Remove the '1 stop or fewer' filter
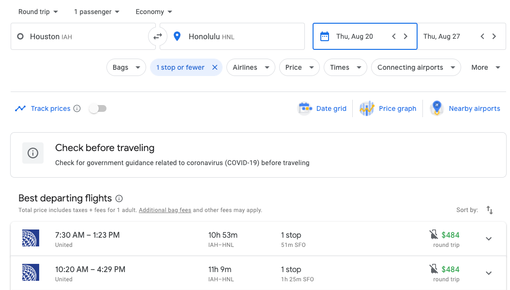The height and width of the screenshot is (290, 510). [215, 67]
